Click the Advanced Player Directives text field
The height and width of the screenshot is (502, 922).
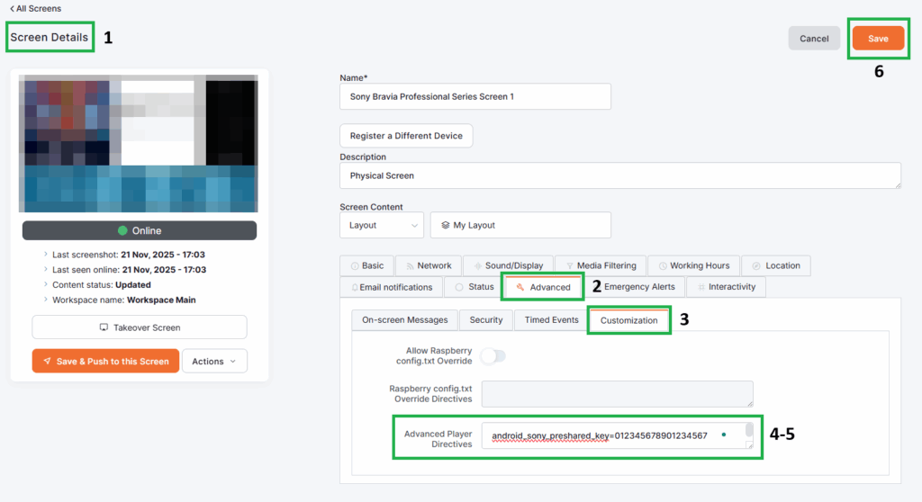pos(612,435)
